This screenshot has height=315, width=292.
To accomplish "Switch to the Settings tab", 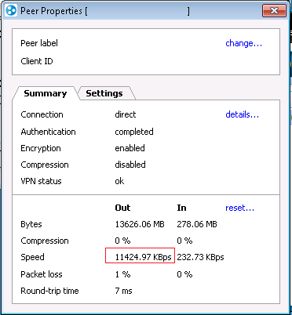I will [104, 93].
